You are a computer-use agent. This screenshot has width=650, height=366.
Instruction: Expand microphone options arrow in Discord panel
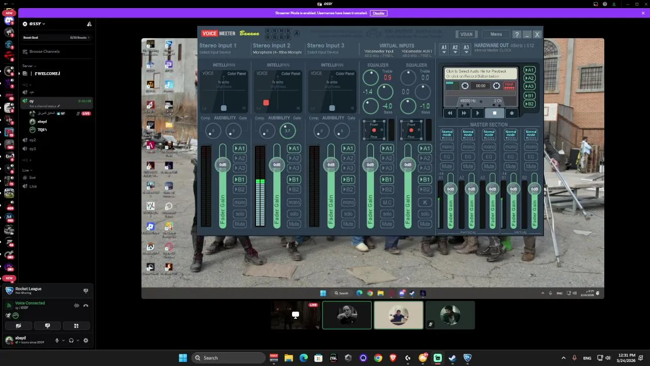coord(63,341)
